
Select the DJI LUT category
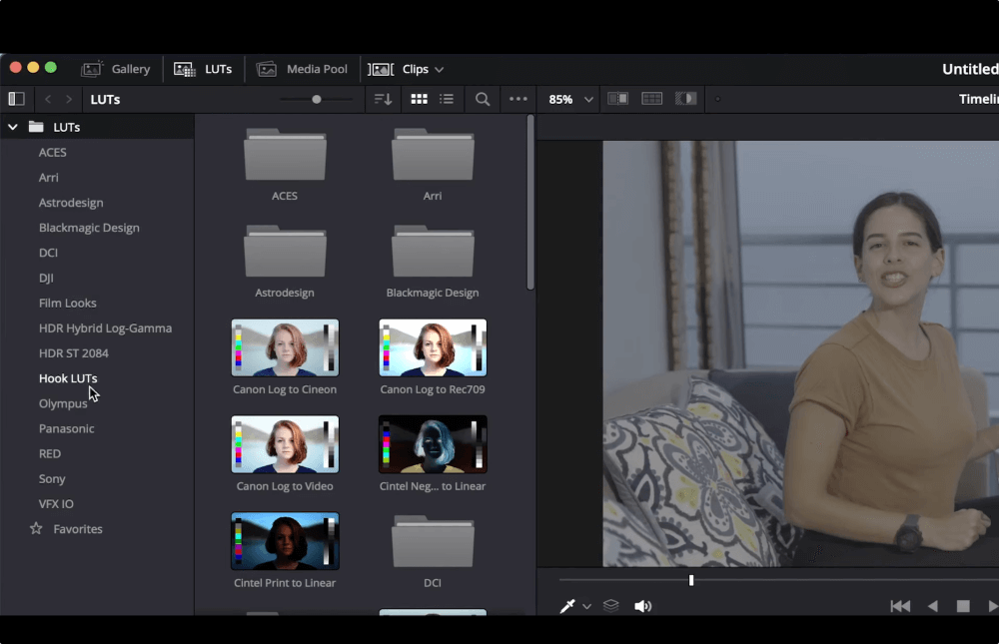[46, 278]
